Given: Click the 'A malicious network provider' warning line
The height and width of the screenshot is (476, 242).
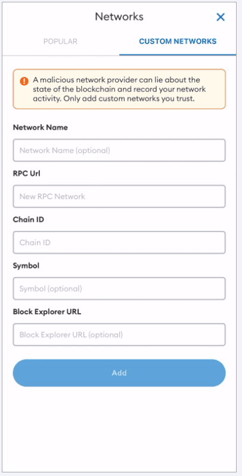Looking at the screenshot, I should point(117,81).
